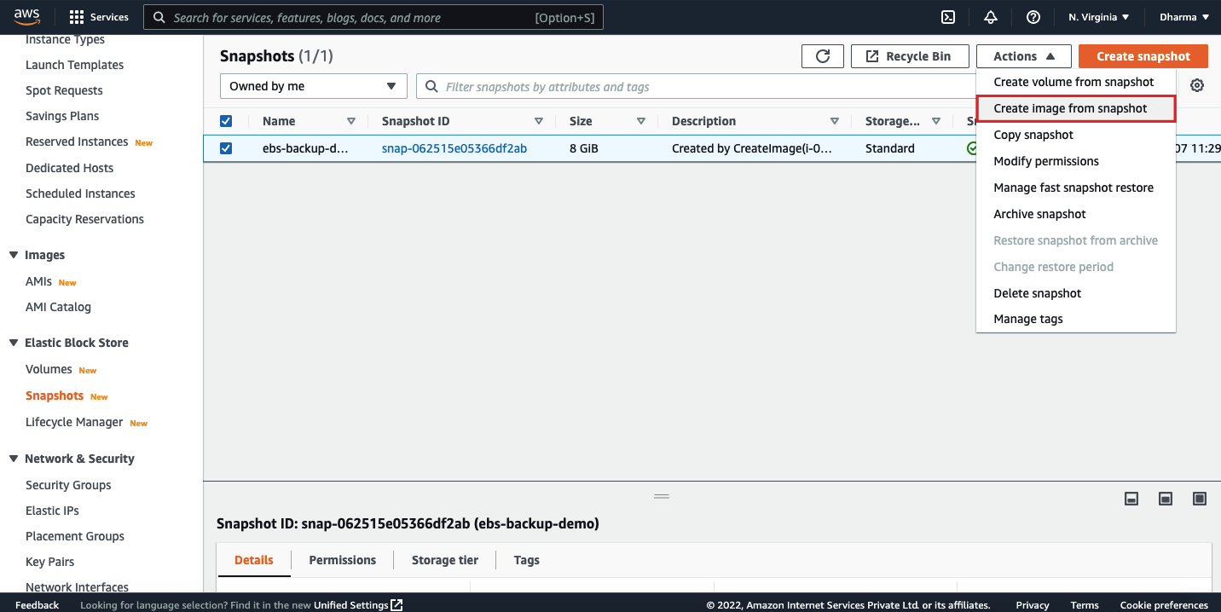Choose Archive snapshot action

[x=1076, y=214]
